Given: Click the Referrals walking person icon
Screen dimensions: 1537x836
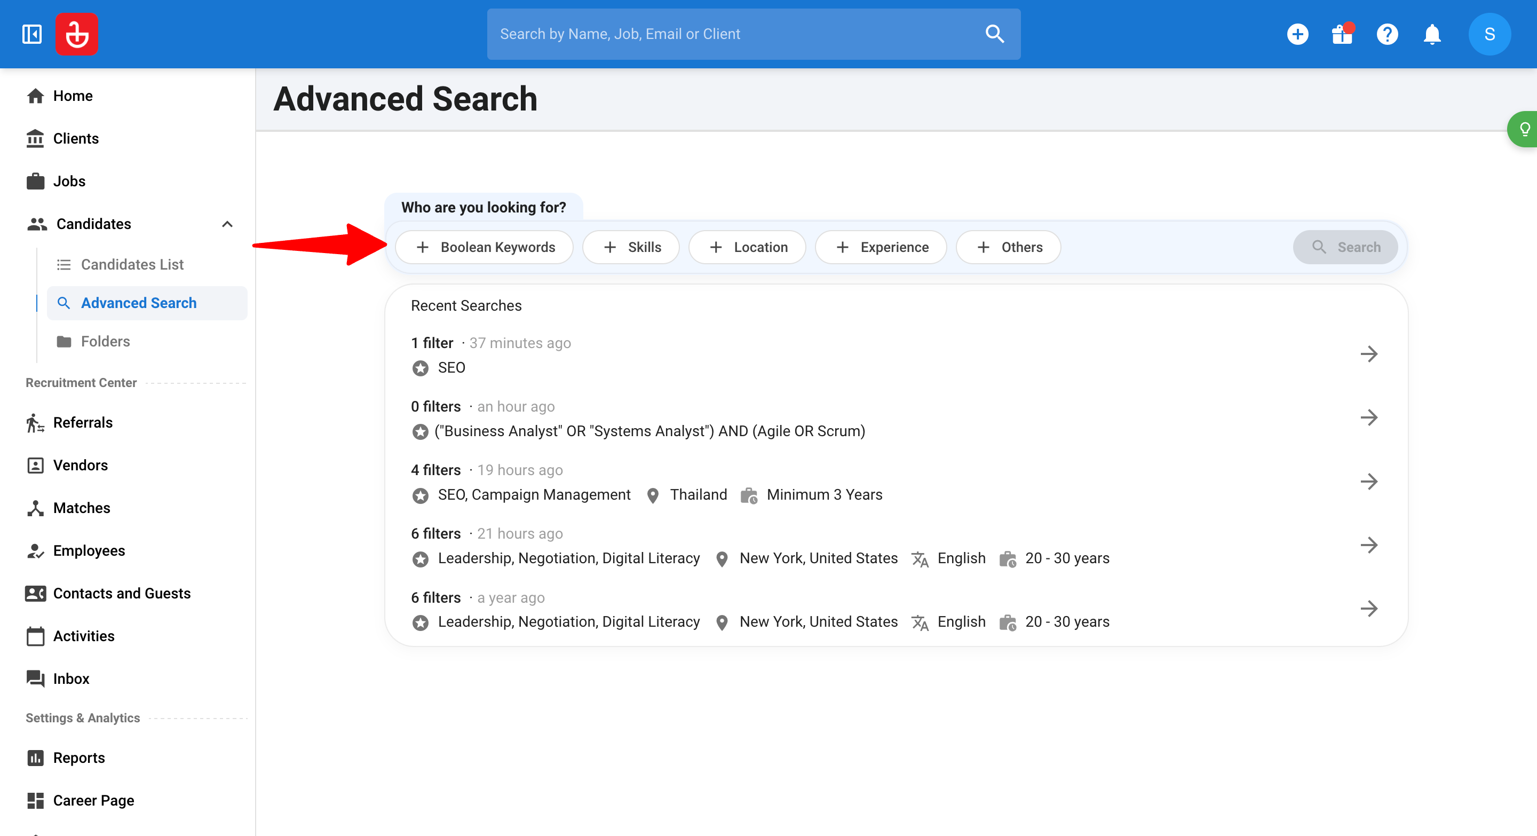Looking at the screenshot, I should pyautogui.click(x=35, y=422).
